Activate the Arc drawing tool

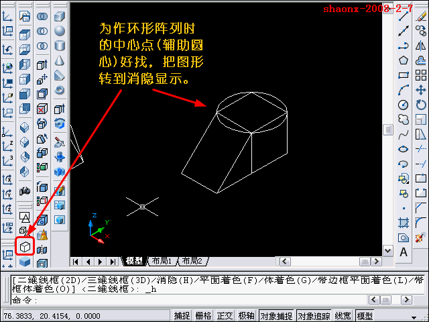(404, 90)
